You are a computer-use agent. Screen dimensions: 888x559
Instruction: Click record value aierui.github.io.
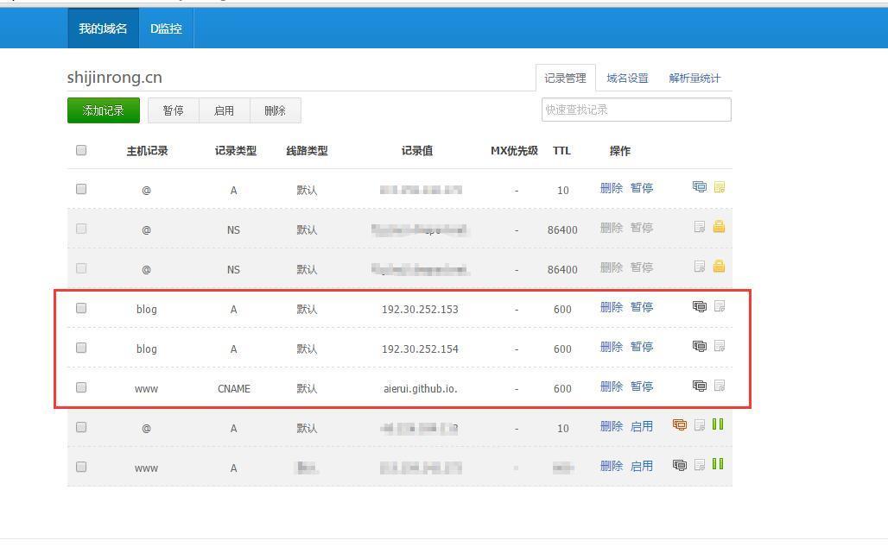tap(420, 389)
